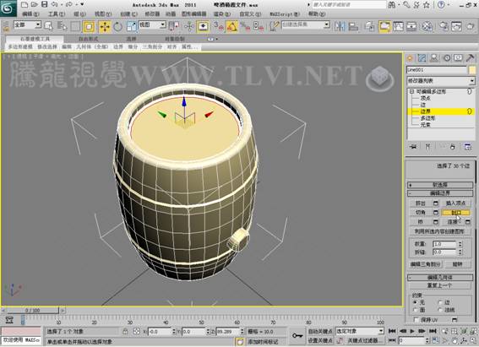Click the Redo arrow icon
Viewport: 479px width, 347px height.
(x=69, y=4)
